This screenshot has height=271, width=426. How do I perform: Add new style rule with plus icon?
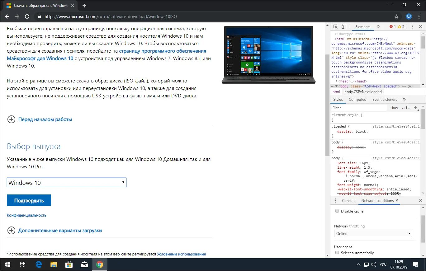[x=415, y=108]
